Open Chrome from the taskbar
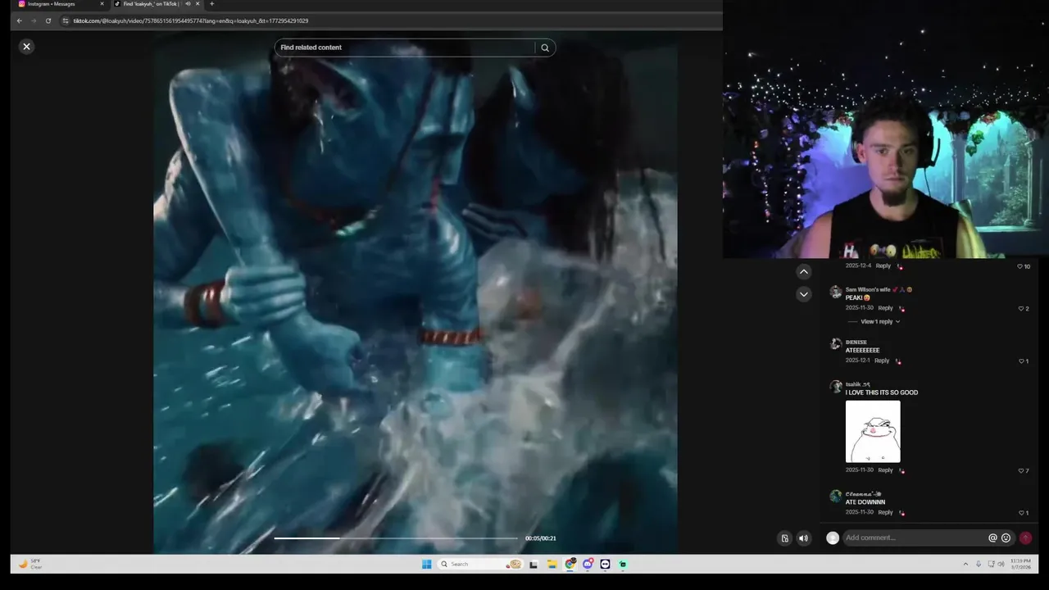 tap(570, 565)
